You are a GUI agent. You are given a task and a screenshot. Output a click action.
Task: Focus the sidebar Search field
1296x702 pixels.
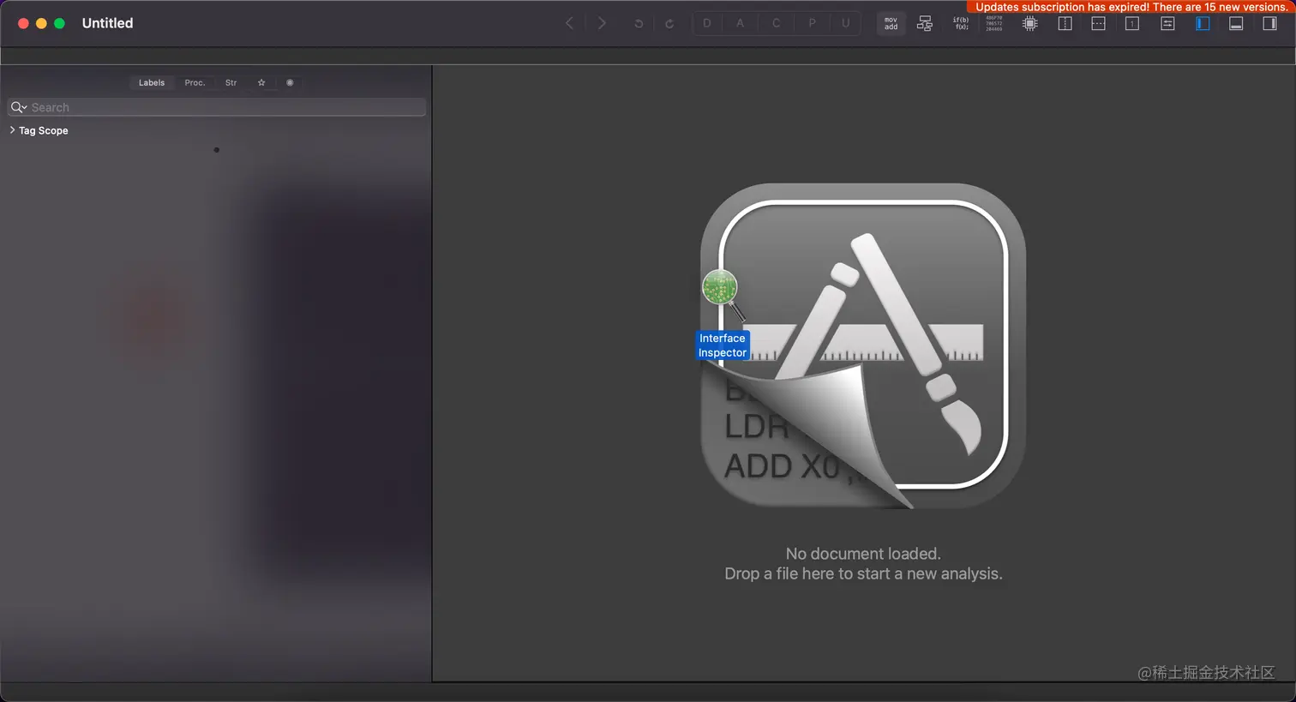click(x=217, y=107)
